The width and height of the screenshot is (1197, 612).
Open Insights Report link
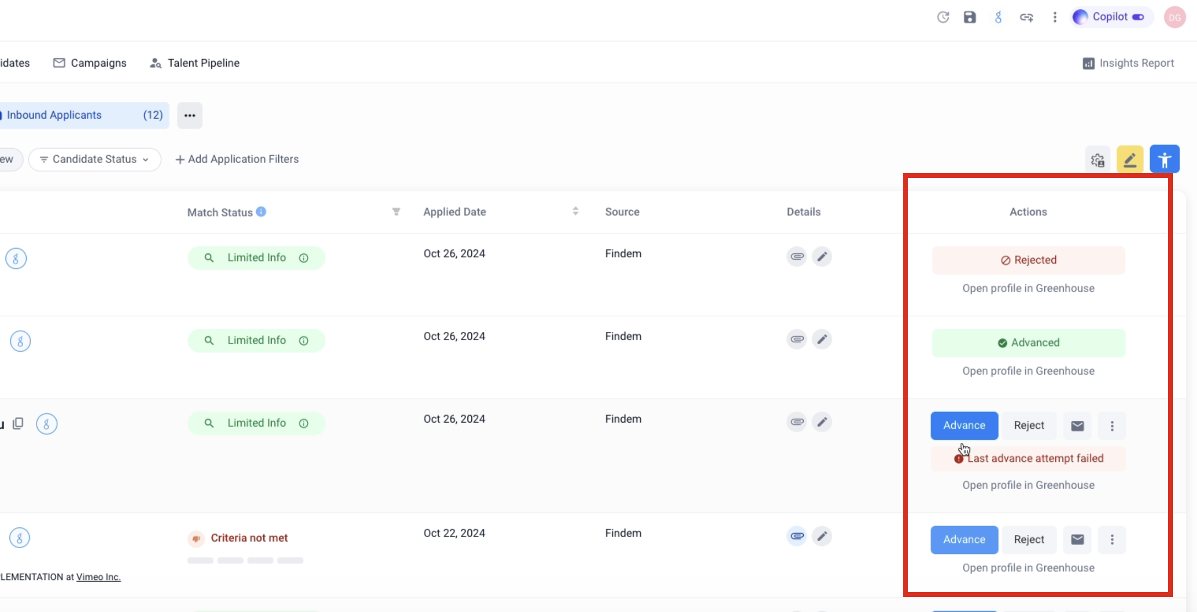1128,63
